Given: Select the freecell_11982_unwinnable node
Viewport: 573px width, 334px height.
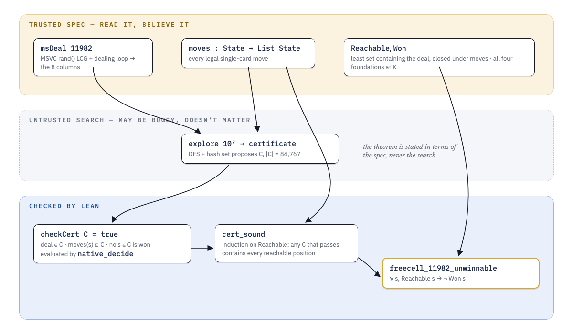Looking at the screenshot, I should pos(461,273).
